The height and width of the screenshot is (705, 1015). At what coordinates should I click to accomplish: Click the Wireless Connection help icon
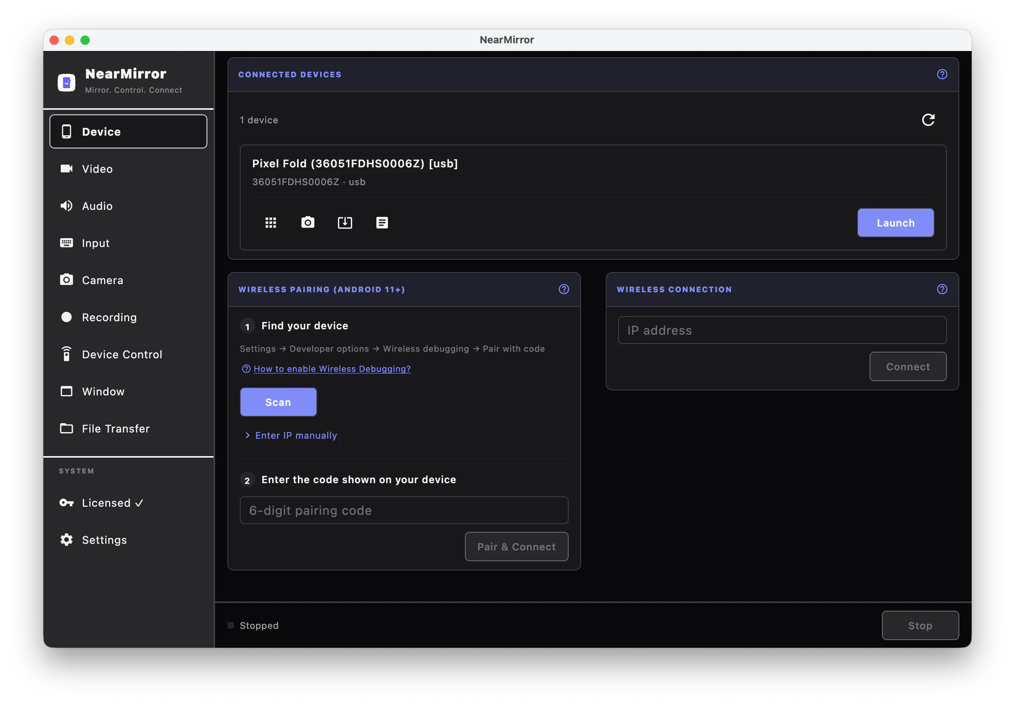(x=942, y=289)
